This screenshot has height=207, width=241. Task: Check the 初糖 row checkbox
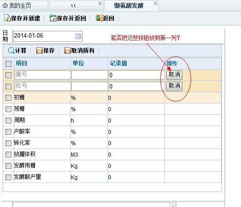pos(8,98)
